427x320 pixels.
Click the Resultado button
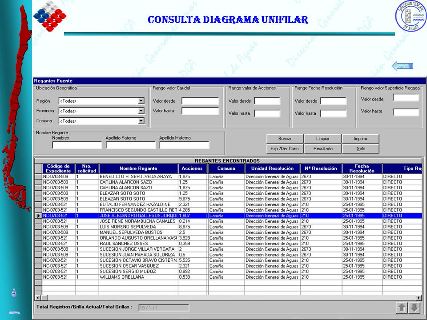(323, 148)
